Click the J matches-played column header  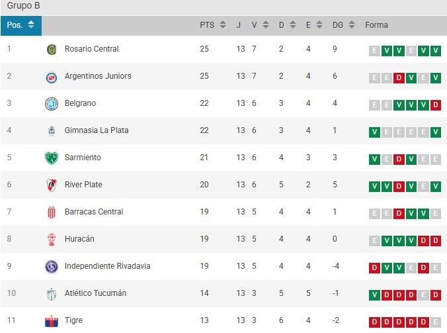[x=238, y=25]
